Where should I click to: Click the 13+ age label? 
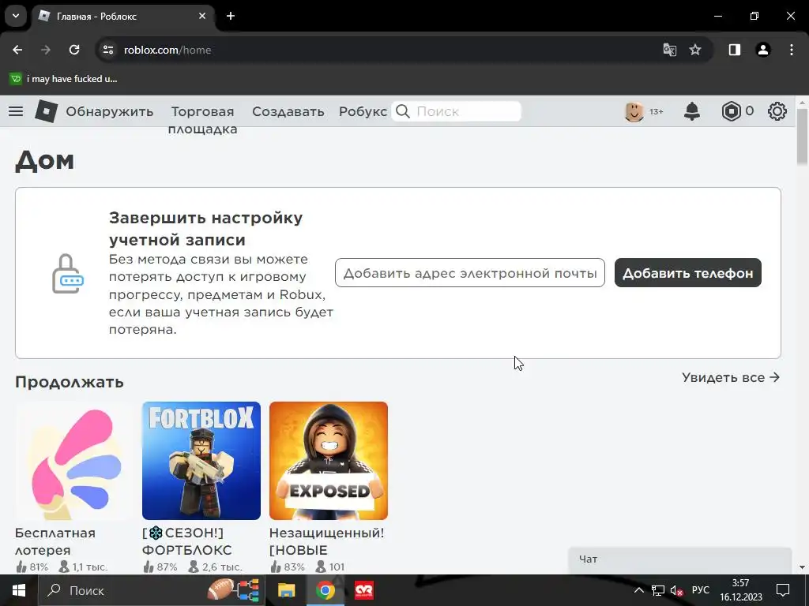click(x=657, y=111)
